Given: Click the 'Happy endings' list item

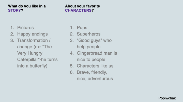Looking at the screenshot, I should click(32, 34).
